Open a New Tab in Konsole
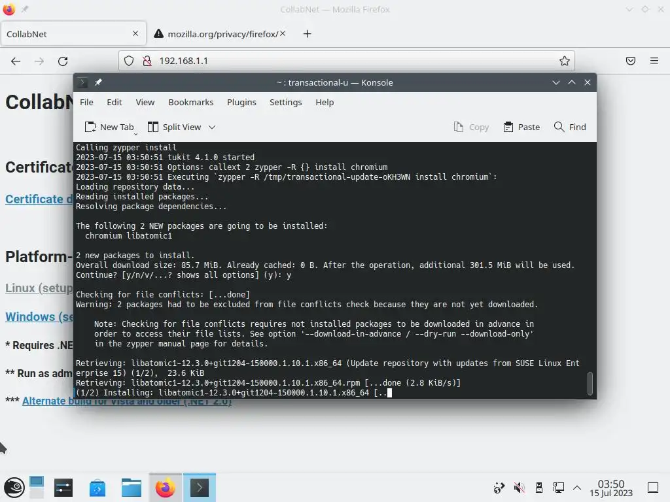This screenshot has width=670, height=502. click(109, 127)
